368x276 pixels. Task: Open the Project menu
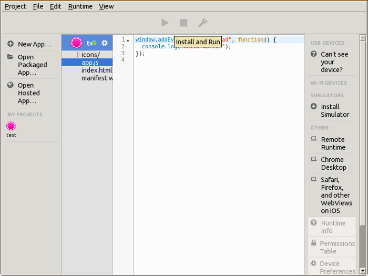pyautogui.click(x=15, y=6)
